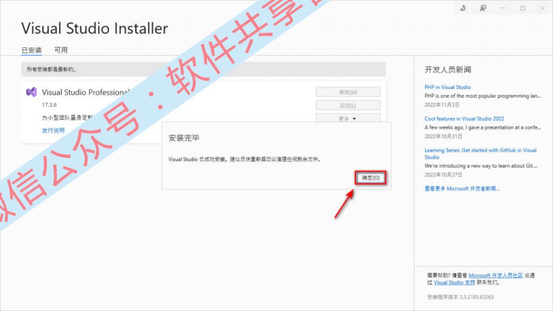Switch to the 可用 tab
The height and width of the screenshot is (311, 553).
(60, 50)
